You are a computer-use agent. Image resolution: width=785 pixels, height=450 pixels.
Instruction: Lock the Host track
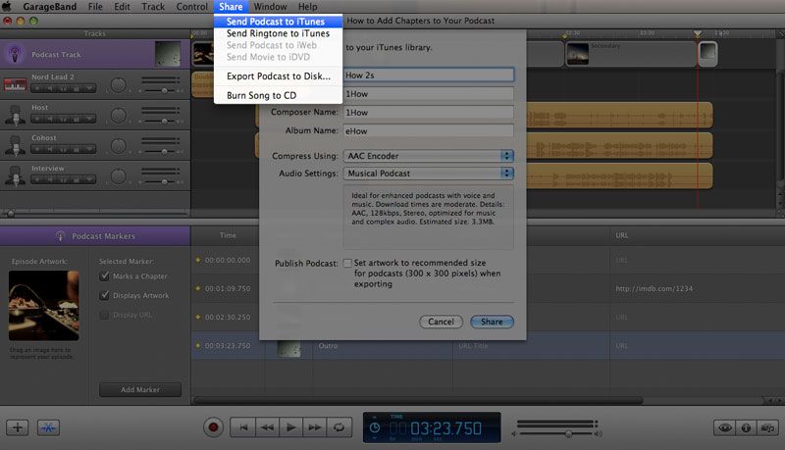click(x=77, y=120)
